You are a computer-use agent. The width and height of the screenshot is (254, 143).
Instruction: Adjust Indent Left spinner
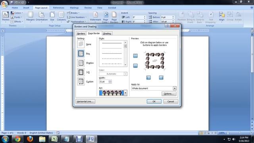click(144, 17)
